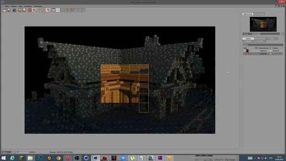This screenshot has height=161, width=286.
Task: Click the first orange compare icon
Action: tap(30, 10)
